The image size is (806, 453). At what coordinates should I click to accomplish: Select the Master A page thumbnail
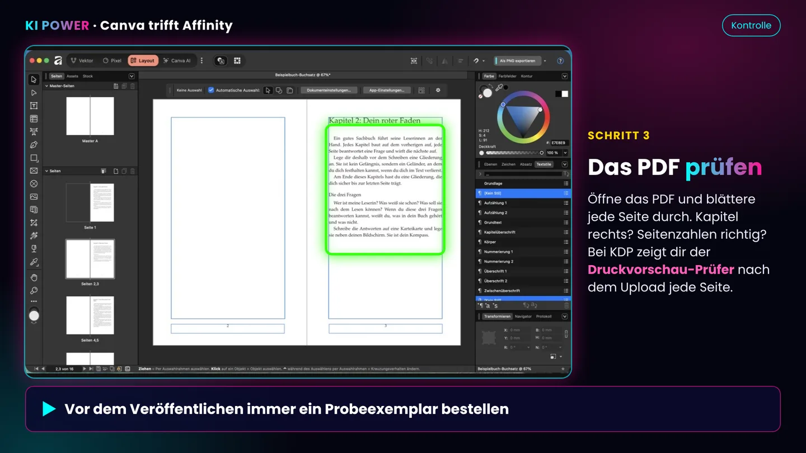[90, 116]
